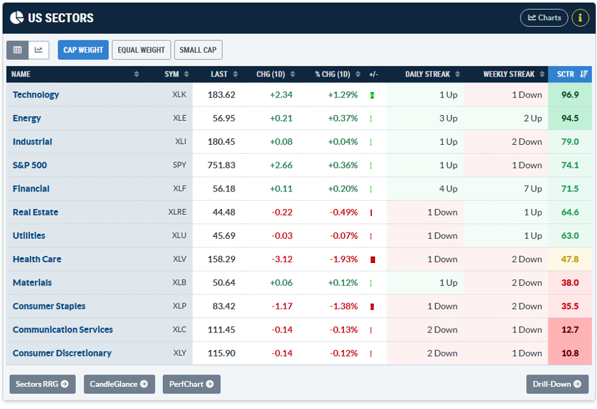Open the info icon in the header
Screen dimensions: 597x409
(x=580, y=18)
